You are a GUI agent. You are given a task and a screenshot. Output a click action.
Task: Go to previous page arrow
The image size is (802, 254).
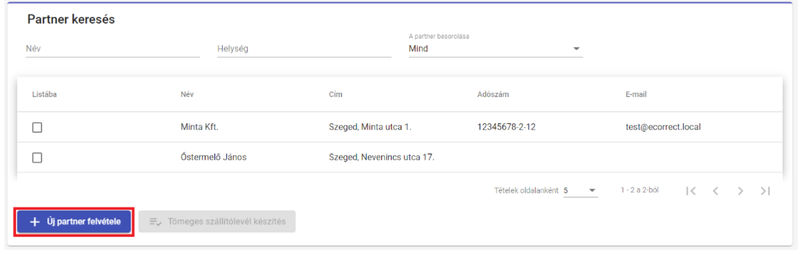[x=716, y=190]
